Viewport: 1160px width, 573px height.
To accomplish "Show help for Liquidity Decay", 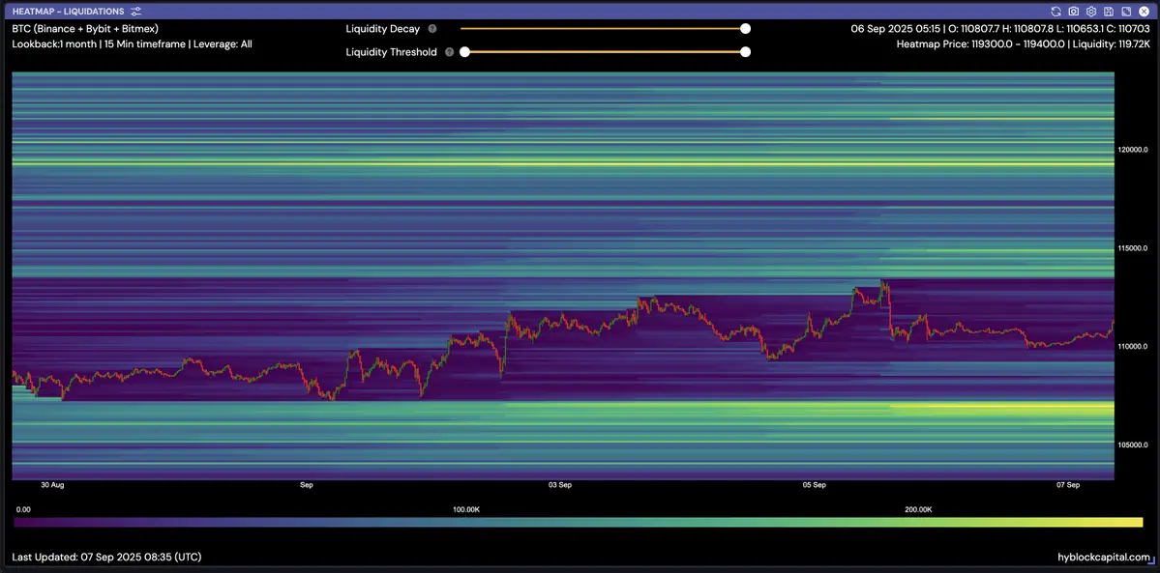I will pos(432,29).
